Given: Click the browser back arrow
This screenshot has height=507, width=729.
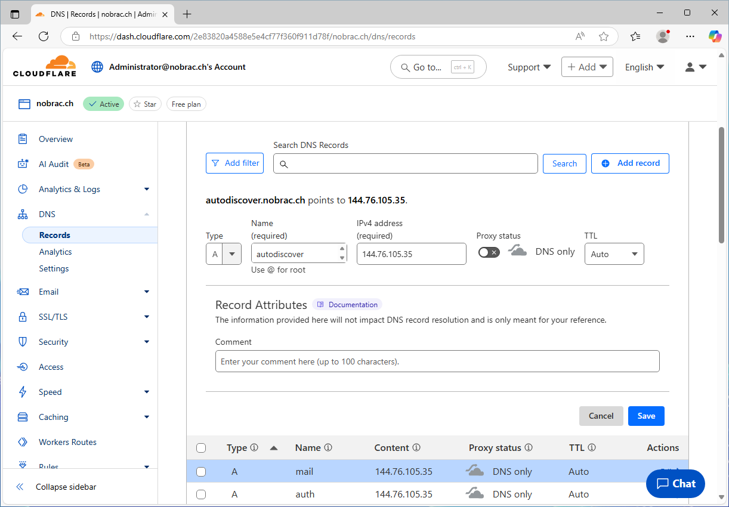Looking at the screenshot, I should pyautogui.click(x=17, y=36).
